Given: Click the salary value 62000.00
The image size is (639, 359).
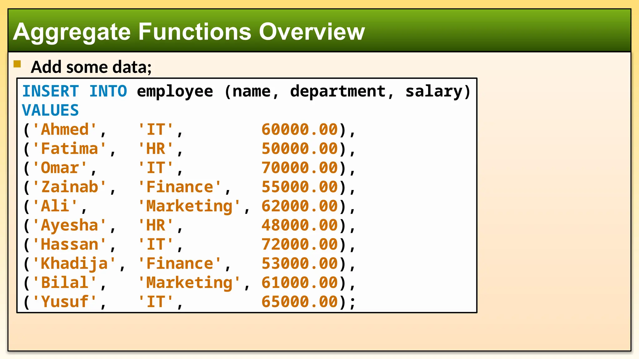Looking at the screenshot, I should coord(300,206).
